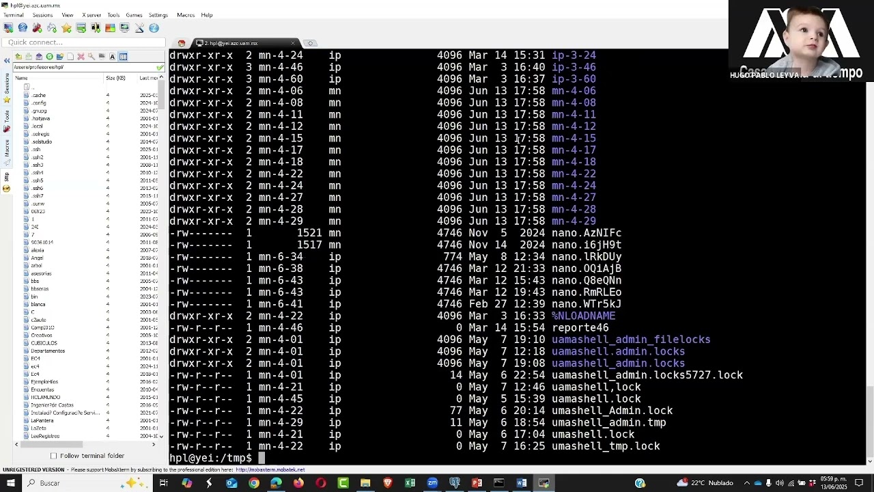Collapse the sidebar with double-arrow icon

click(x=7, y=61)
